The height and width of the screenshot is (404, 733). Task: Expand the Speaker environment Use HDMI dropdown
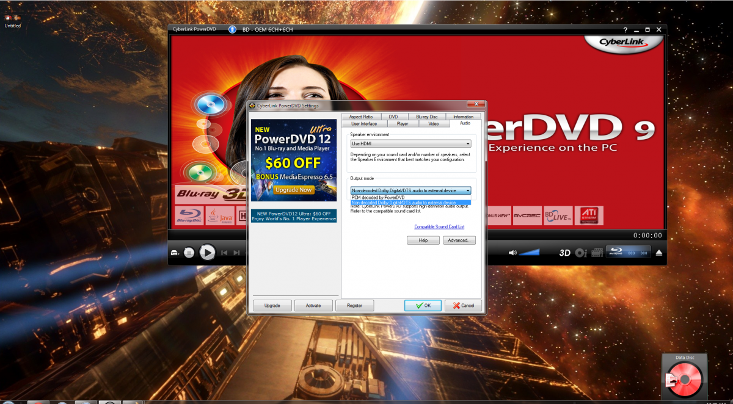pos(410,143)
